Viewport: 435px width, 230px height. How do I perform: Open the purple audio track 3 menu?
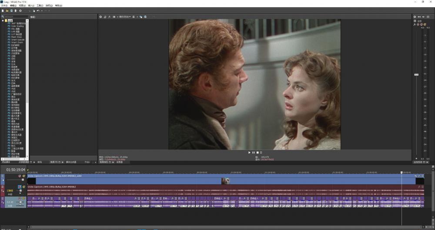pyautogui.click(x=3, y=199)
